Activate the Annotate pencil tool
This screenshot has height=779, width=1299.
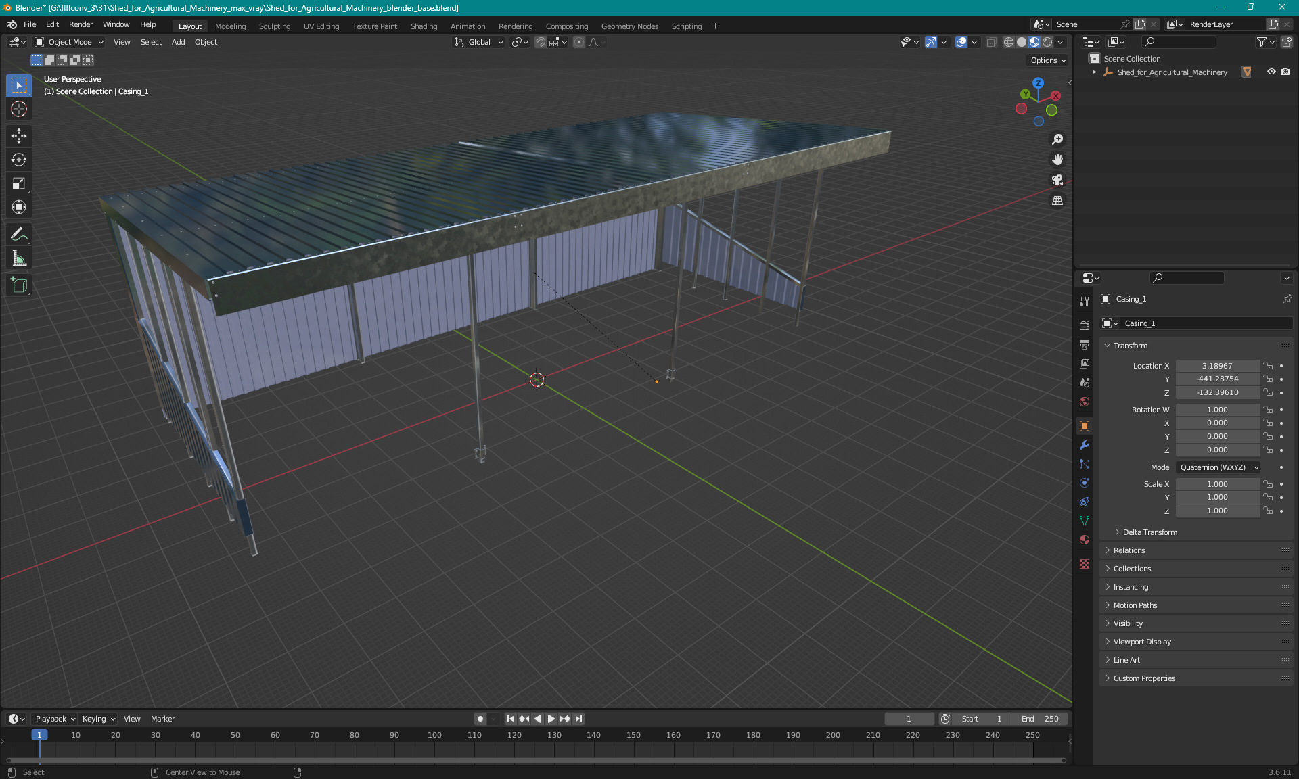(19, 235)
